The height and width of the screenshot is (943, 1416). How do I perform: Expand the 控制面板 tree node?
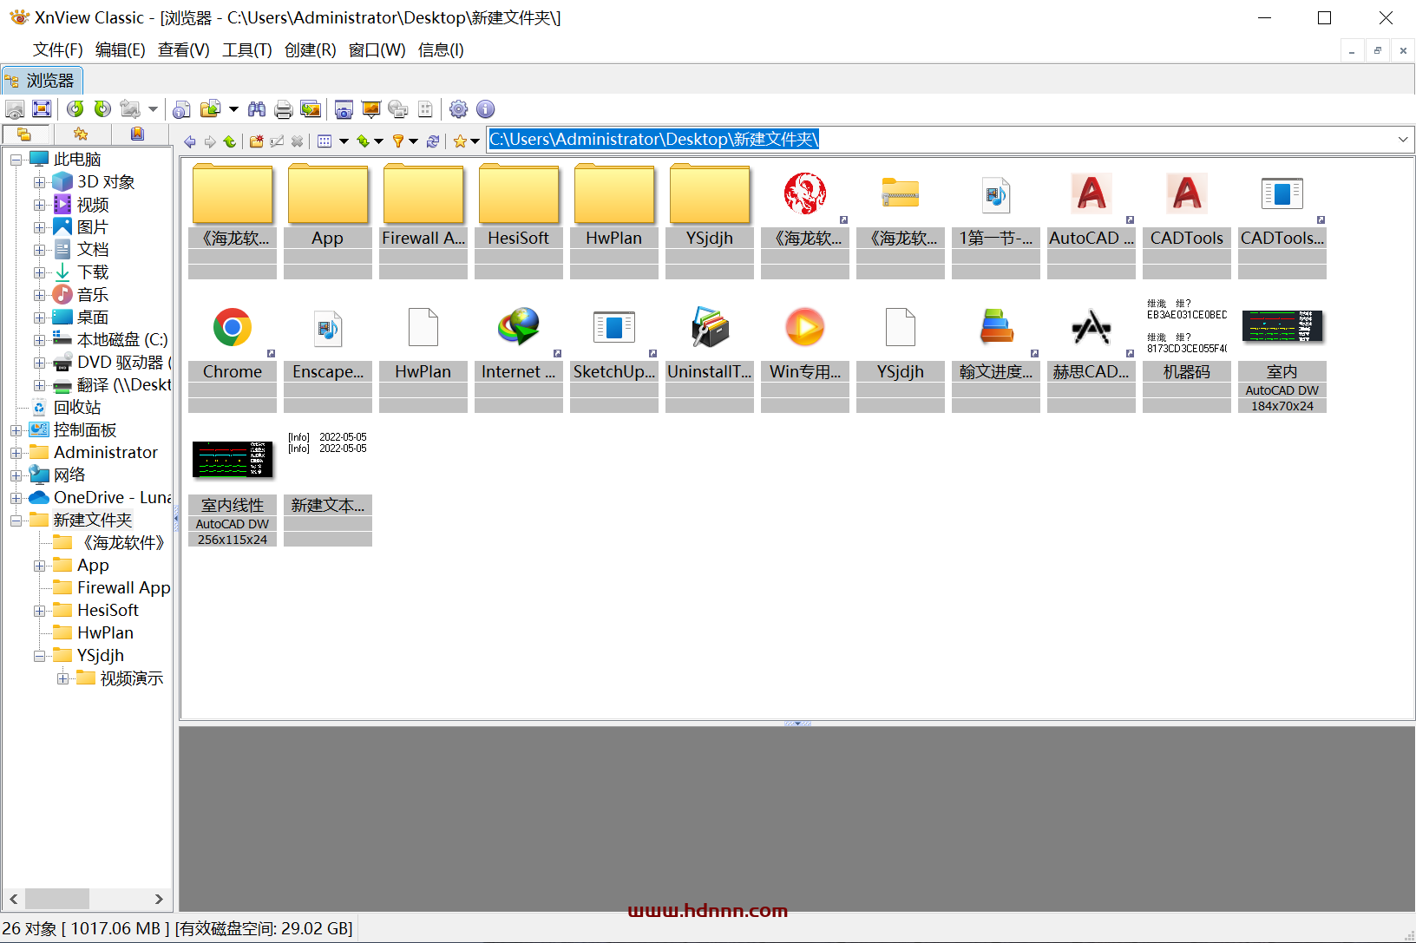click(16, 430)
